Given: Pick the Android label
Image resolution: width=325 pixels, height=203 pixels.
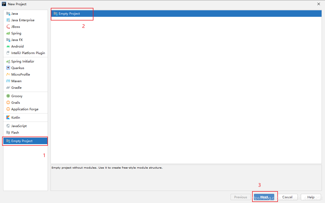Looking at the screenshot, I should pyautogui.click(x=17, y=46).
